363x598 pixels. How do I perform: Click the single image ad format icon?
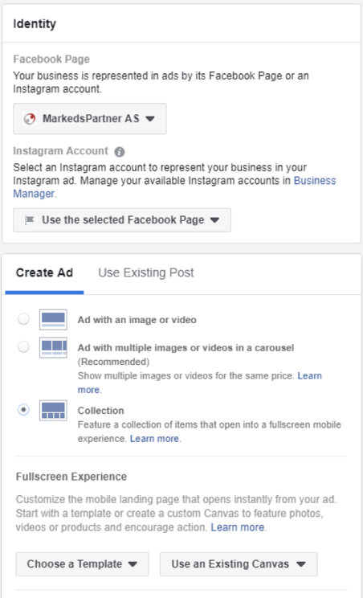pyautogui.click(x=53, y=320)
